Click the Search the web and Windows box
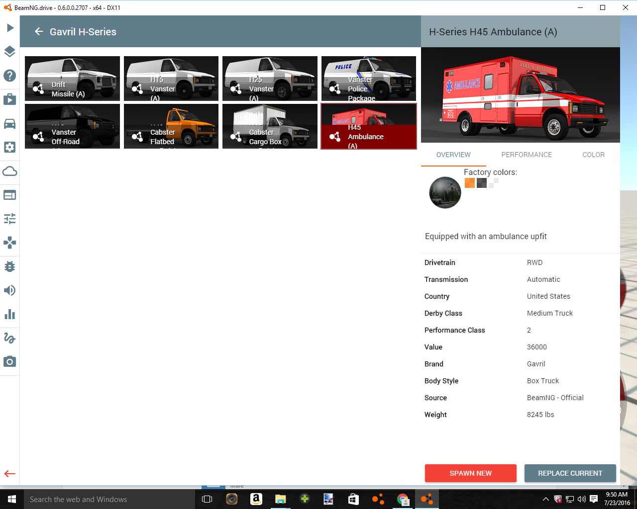 (x=109, y=499)
